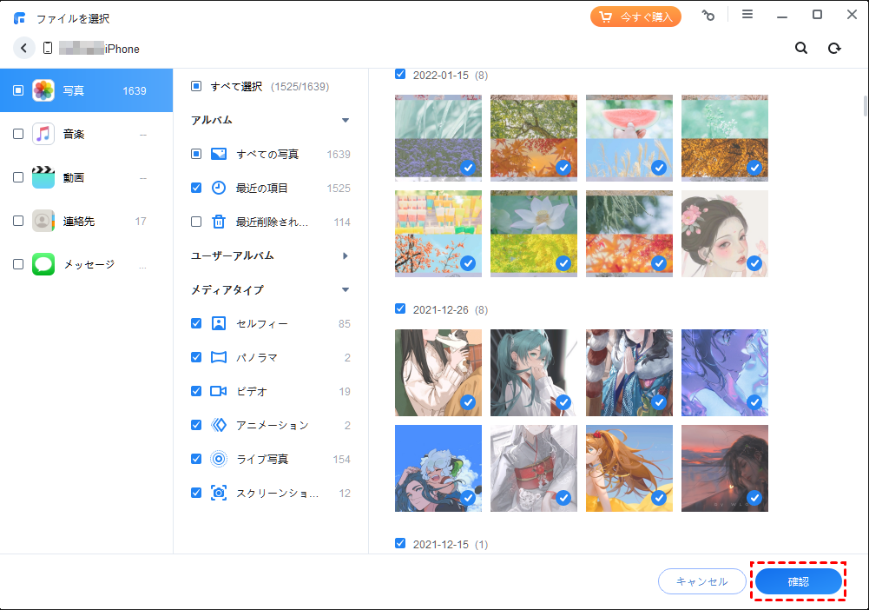Click the 今すぐ購入 buy now button
Screen dimensions: 869x610
(x=635, y=17)
